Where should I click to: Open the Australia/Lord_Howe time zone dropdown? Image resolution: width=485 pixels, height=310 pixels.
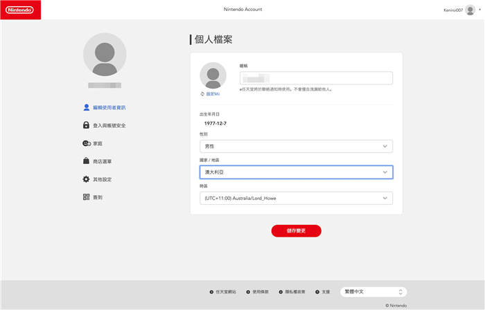[x=297, y=198]
